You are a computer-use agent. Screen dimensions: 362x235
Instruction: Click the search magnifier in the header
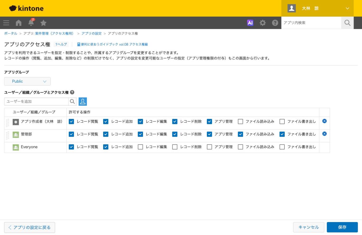[x=347, y=23]
